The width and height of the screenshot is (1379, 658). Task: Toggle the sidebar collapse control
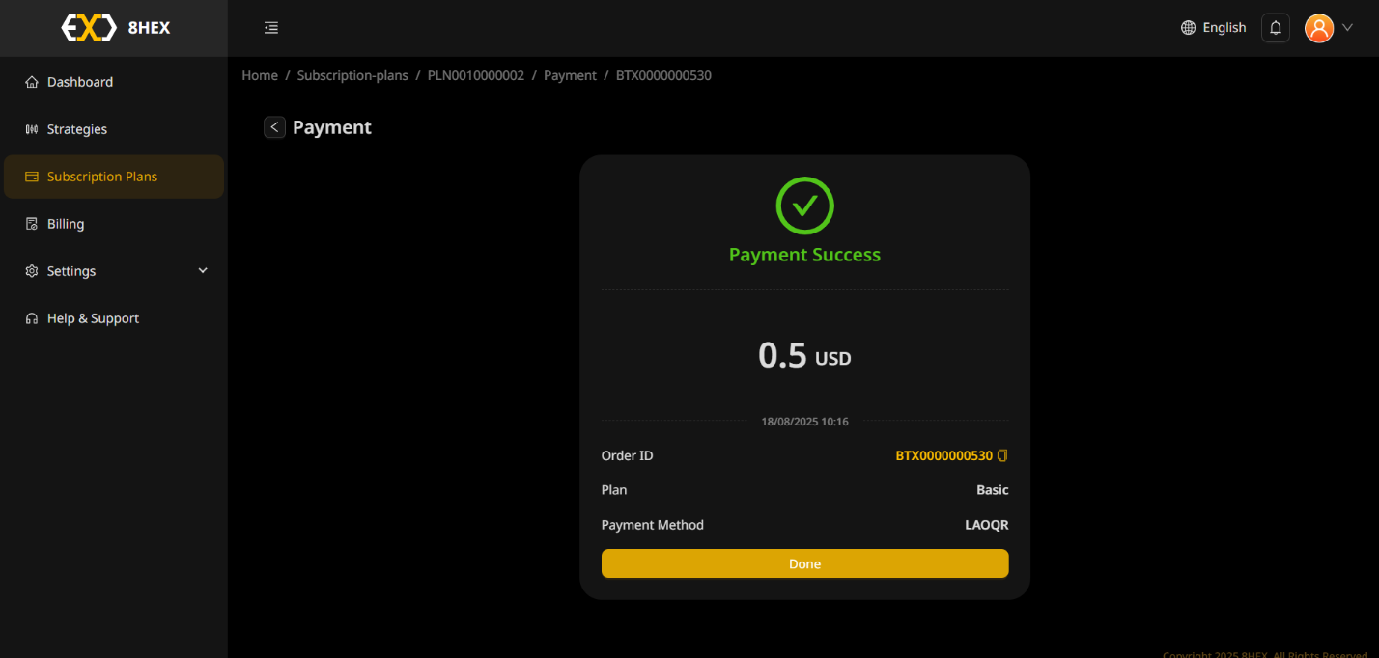click(x=270, y=27)
